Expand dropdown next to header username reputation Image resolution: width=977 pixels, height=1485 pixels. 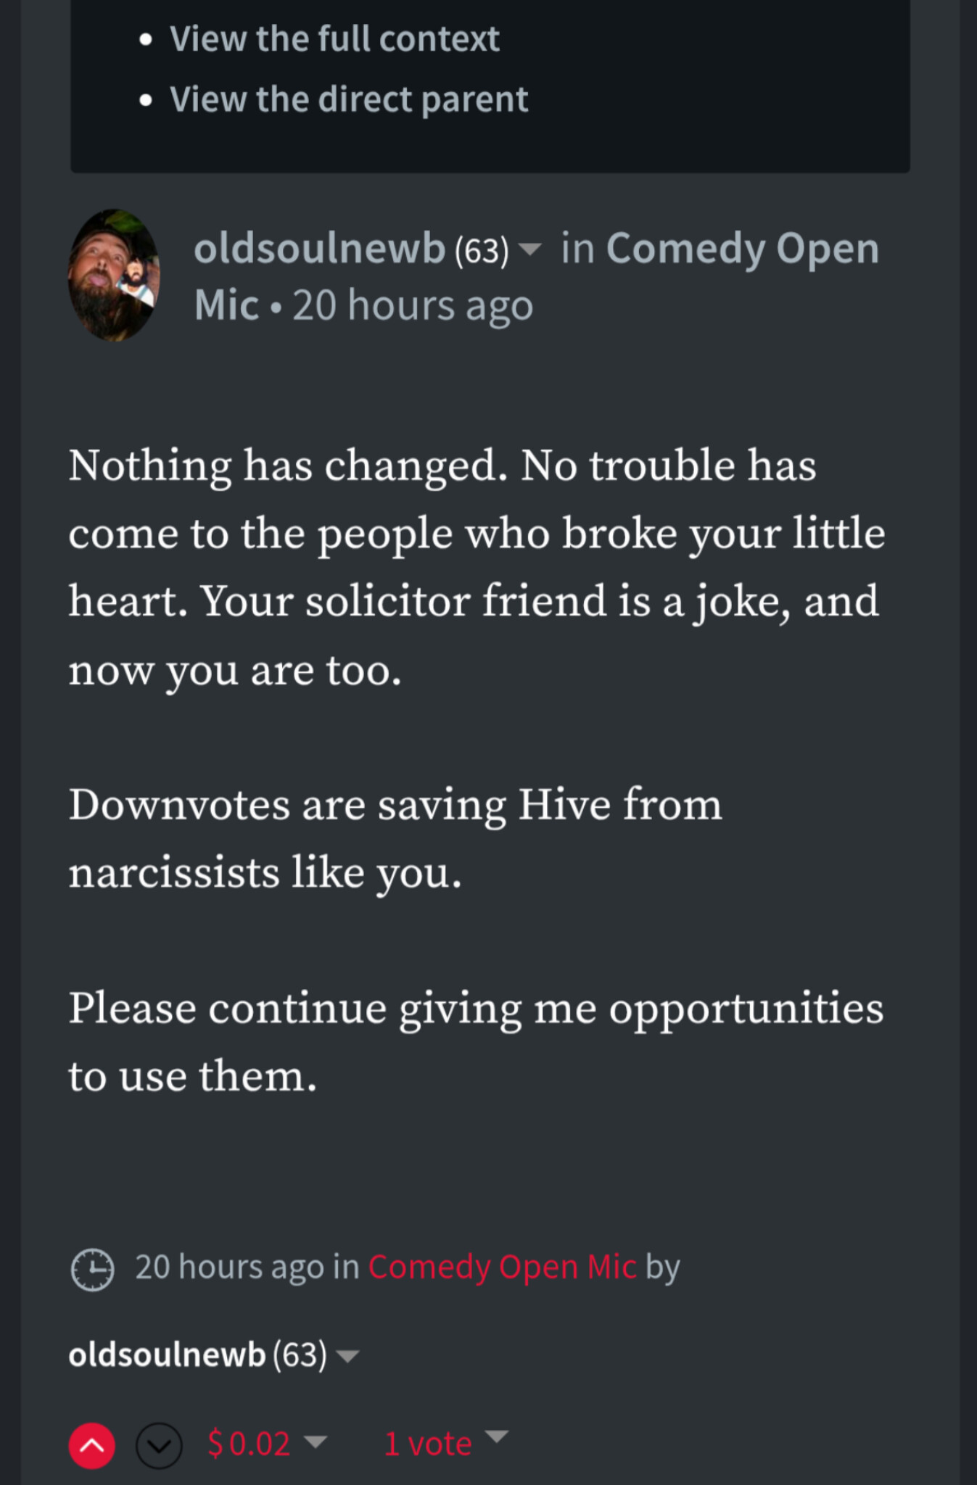[531, 250]
